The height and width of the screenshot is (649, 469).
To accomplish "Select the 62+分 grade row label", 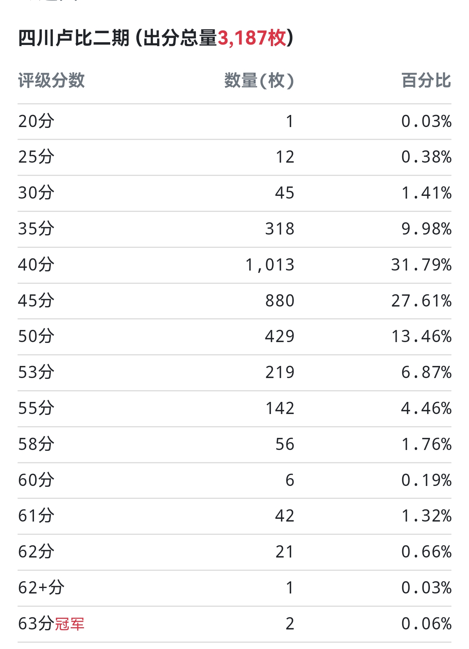I will point(41,588).
